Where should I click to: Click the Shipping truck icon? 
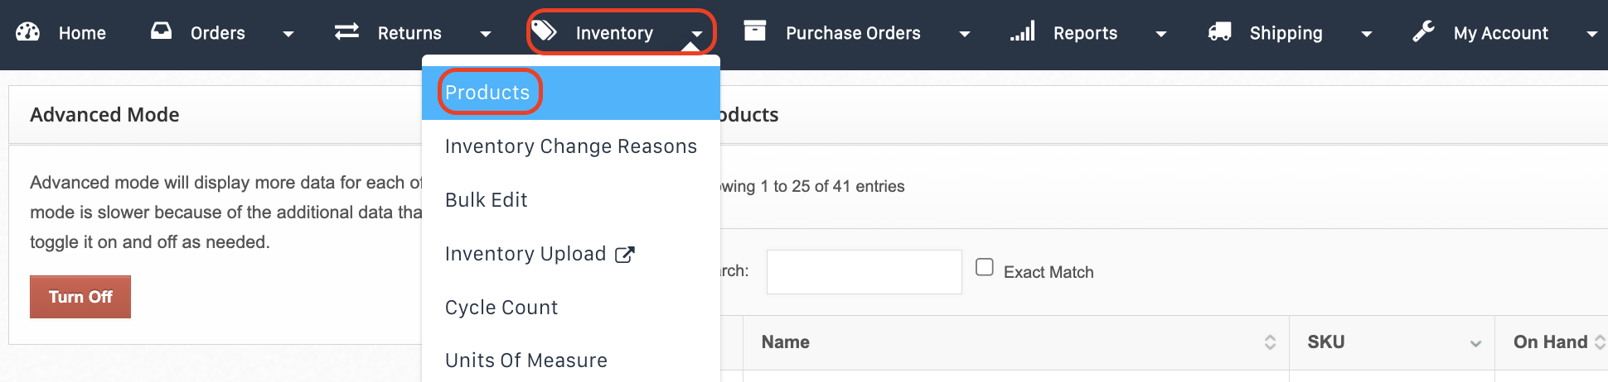(1220, 31)
